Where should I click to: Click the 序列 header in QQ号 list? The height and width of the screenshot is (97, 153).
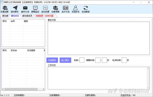click(5, 21)
